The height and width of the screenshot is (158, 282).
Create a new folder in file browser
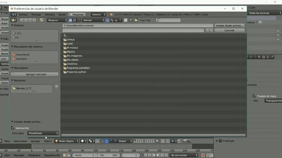(x=41, y=20)
